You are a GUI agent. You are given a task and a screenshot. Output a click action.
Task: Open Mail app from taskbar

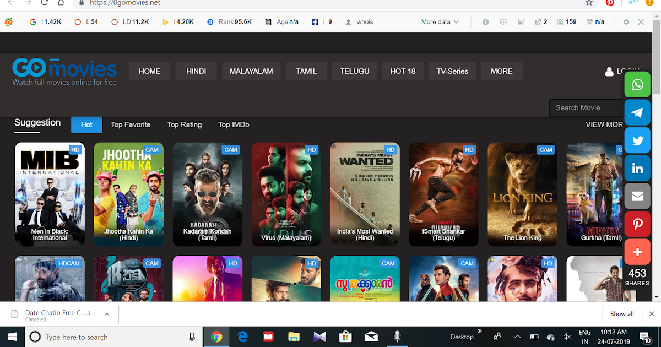pos(371,337)
